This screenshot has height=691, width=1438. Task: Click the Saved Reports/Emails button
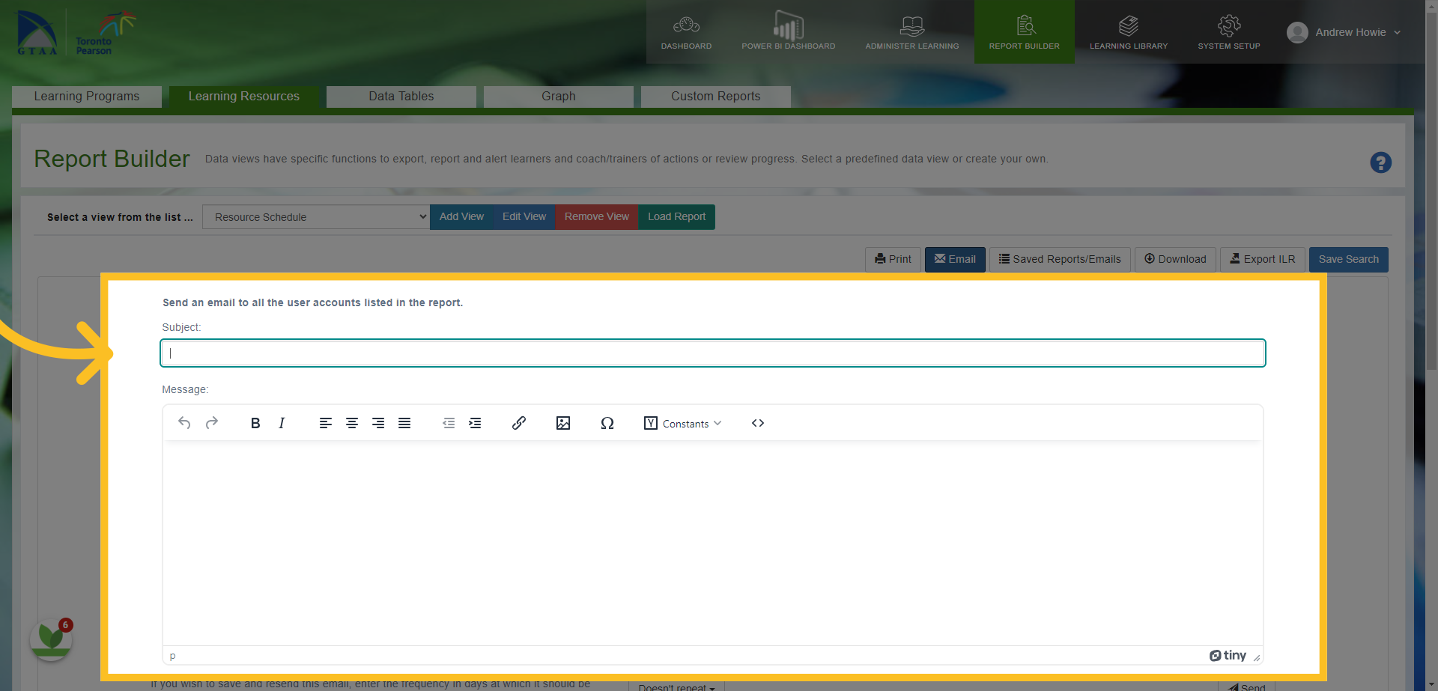[x=1060, y=259]
